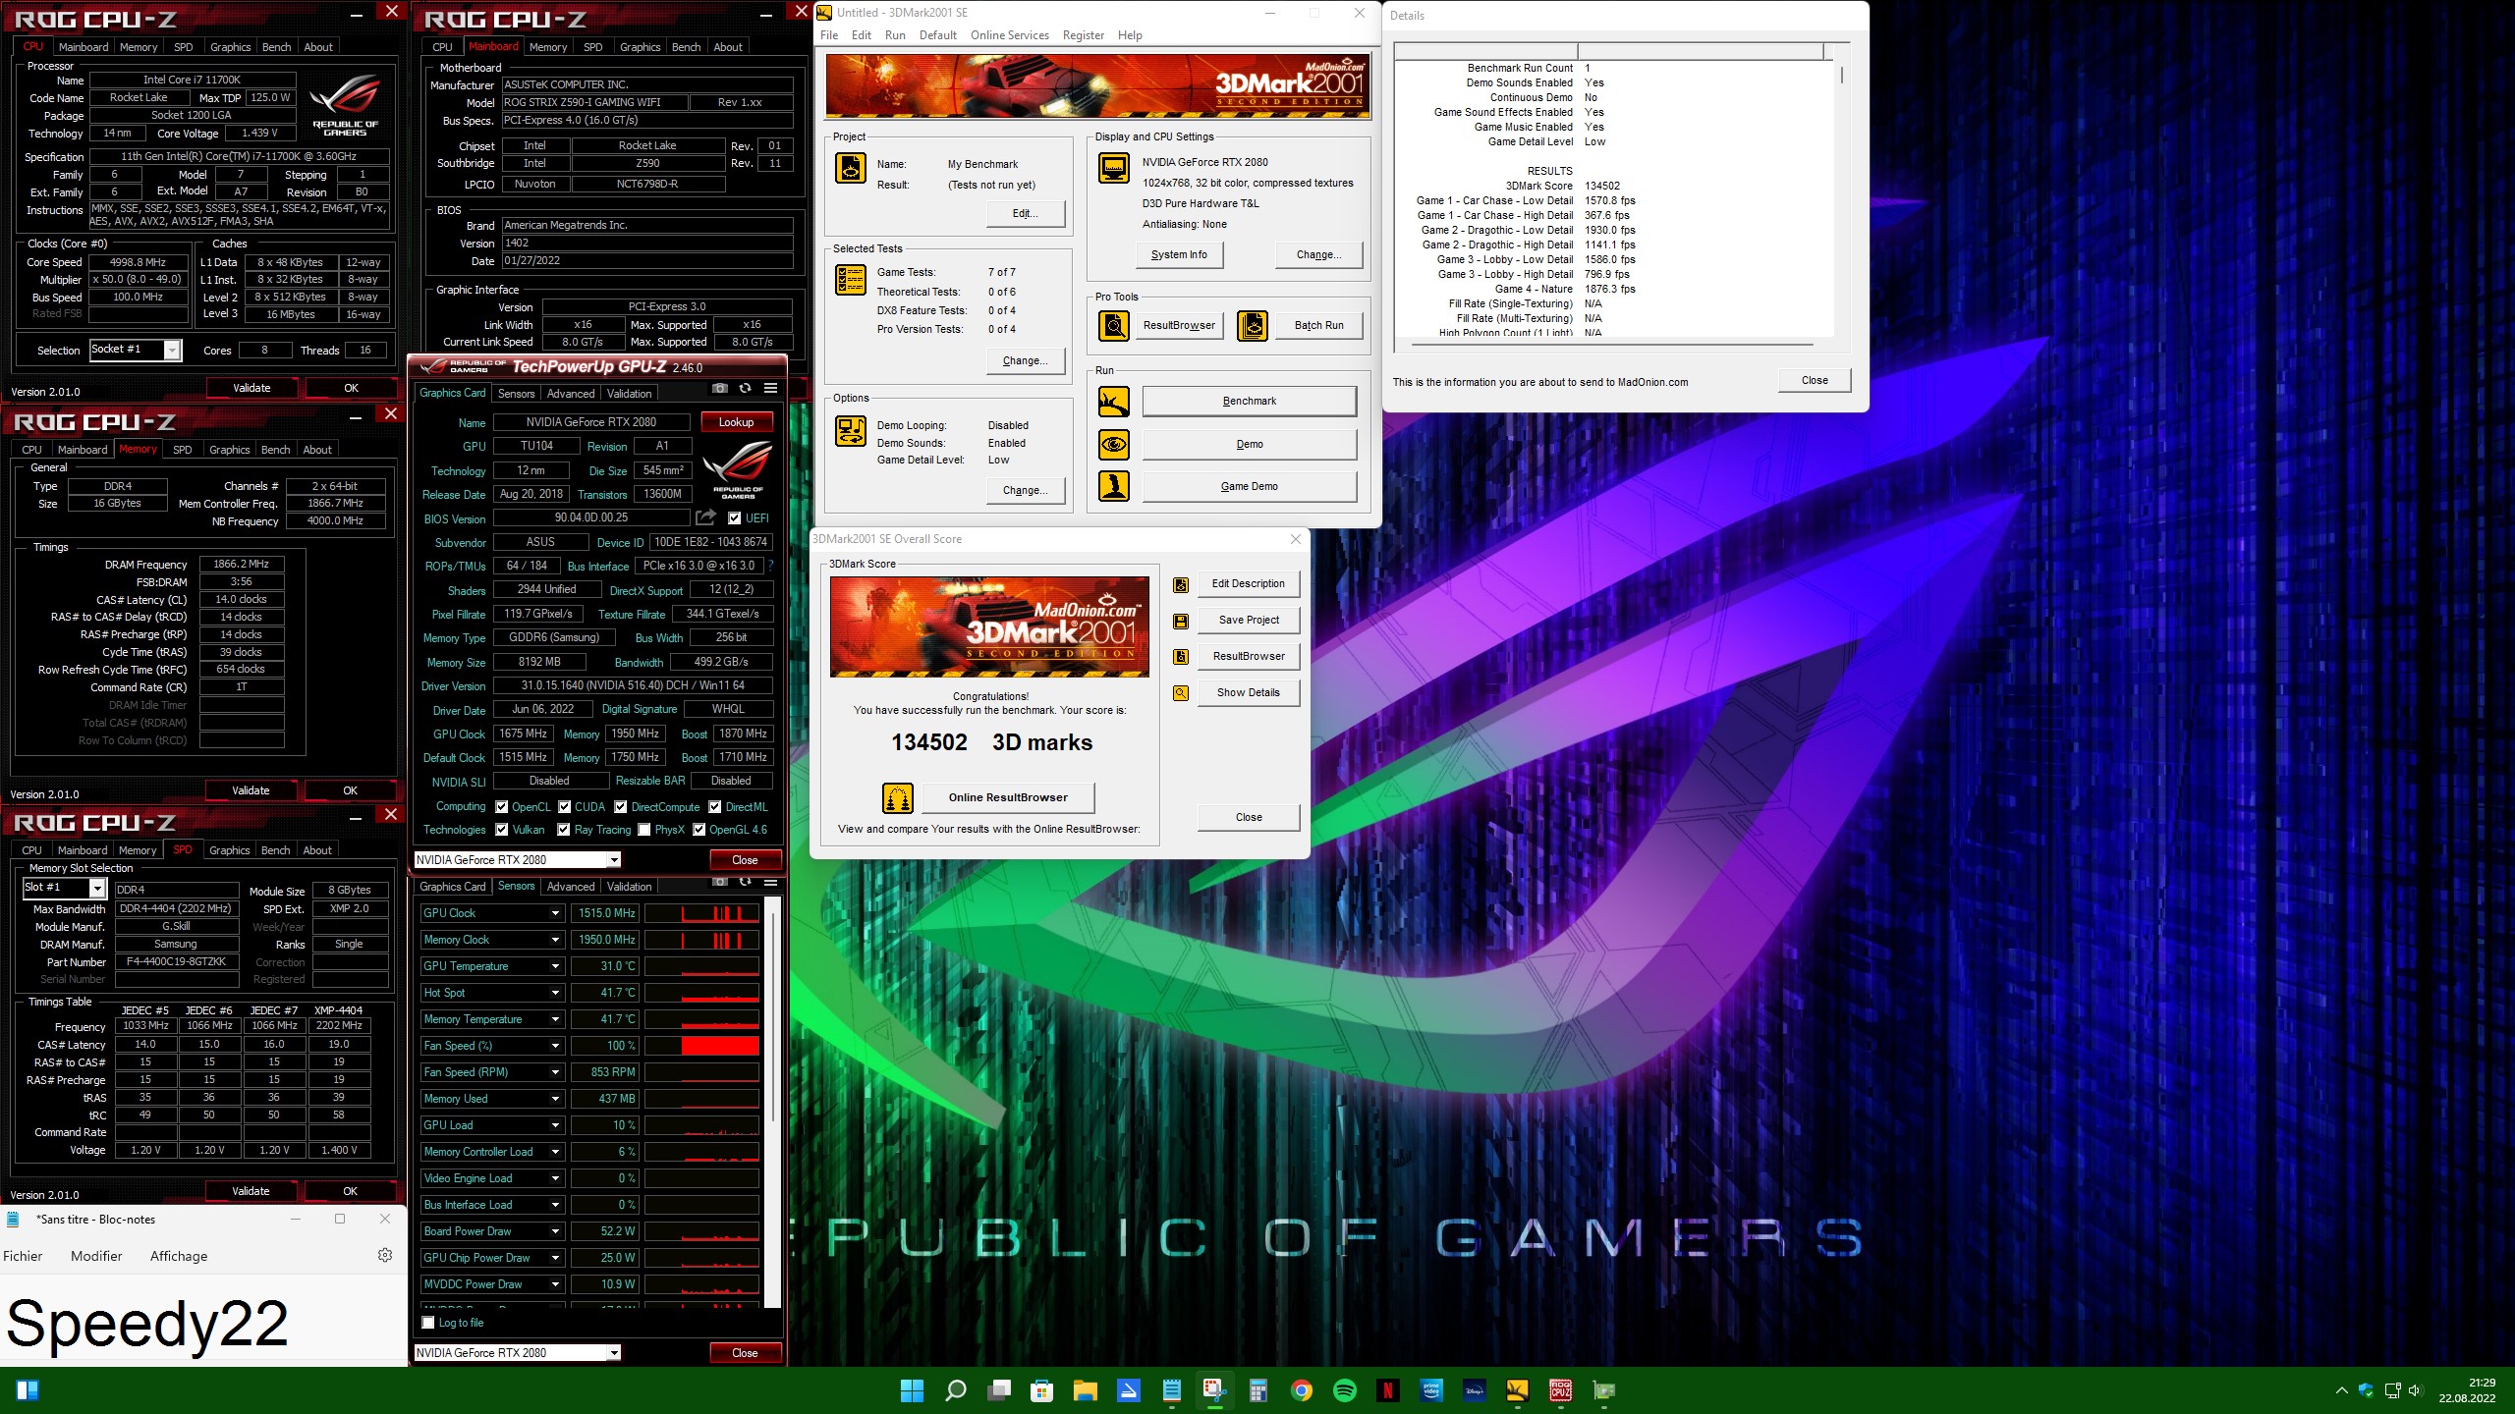Click the Game Demo icon in Run section
2515x1414 pixels.
coord(1113,486)
